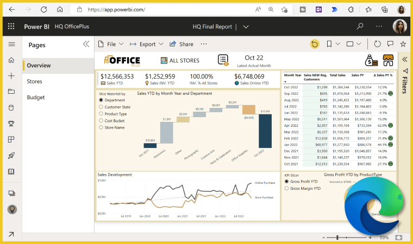413x244 pixels.
Task: Click the store front icon in header
Action: tap(388, 60)
